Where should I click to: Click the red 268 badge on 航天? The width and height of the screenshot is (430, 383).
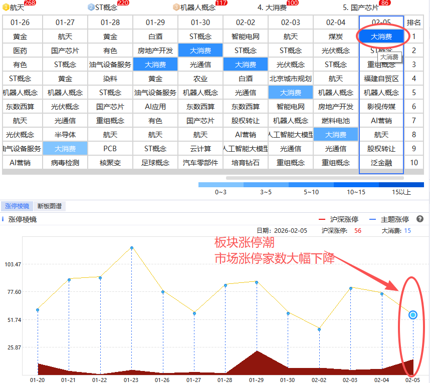click(x=30, y=4)
